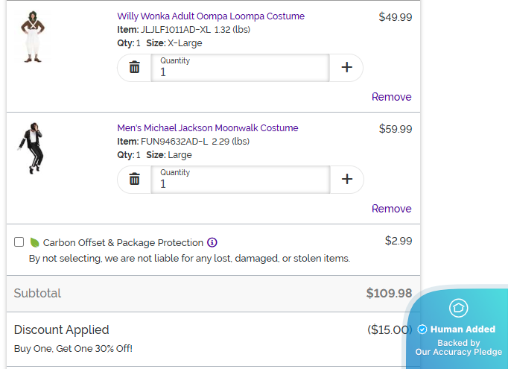Click Buy One, Get One 30% Off text
This screenshot has height=369, width=508.
[73, 349]
